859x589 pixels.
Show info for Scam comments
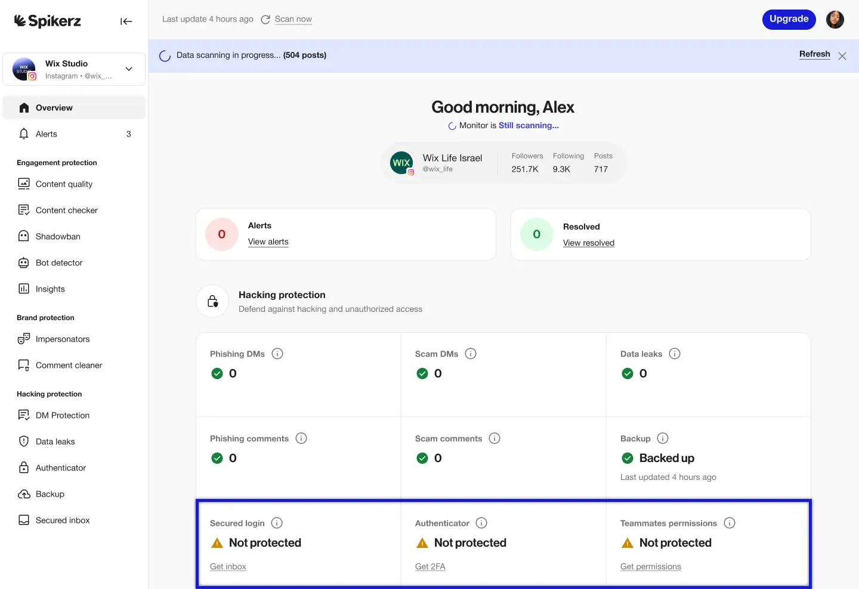tap(495, 438)
